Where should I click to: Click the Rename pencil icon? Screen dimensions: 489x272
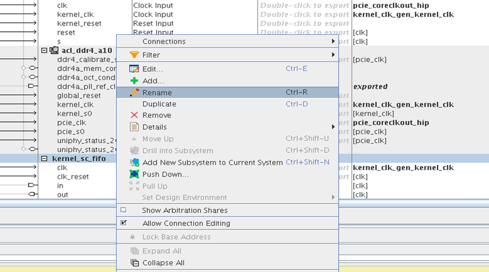pos(134,92)
